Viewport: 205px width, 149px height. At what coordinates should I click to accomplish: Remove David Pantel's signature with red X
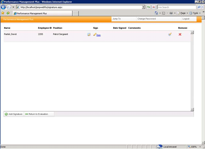tap(180, 34)
